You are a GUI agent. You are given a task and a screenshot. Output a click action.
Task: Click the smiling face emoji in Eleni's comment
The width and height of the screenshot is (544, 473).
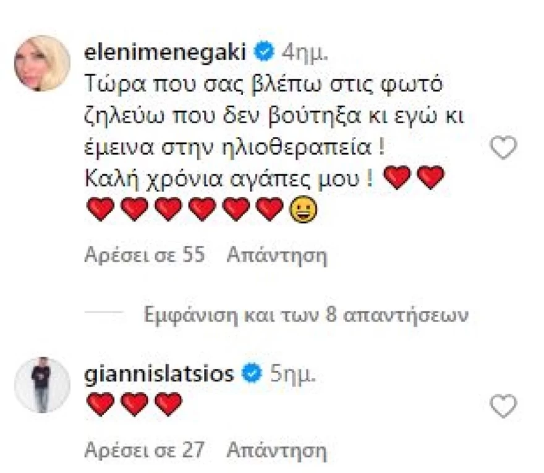click(x=304, y=209)
